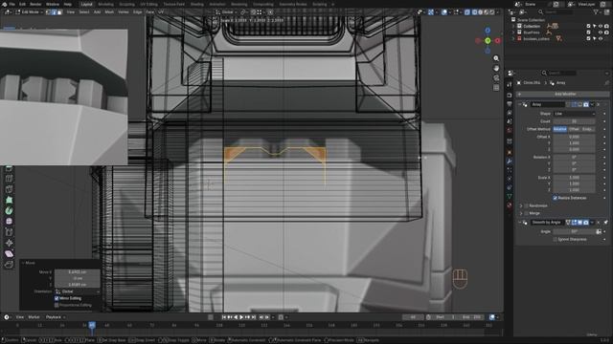The height and width of the screenshot is (344, 613).
Task: Edit the Offset X value field
Action: pyautogui.click(x=574, y=137)
